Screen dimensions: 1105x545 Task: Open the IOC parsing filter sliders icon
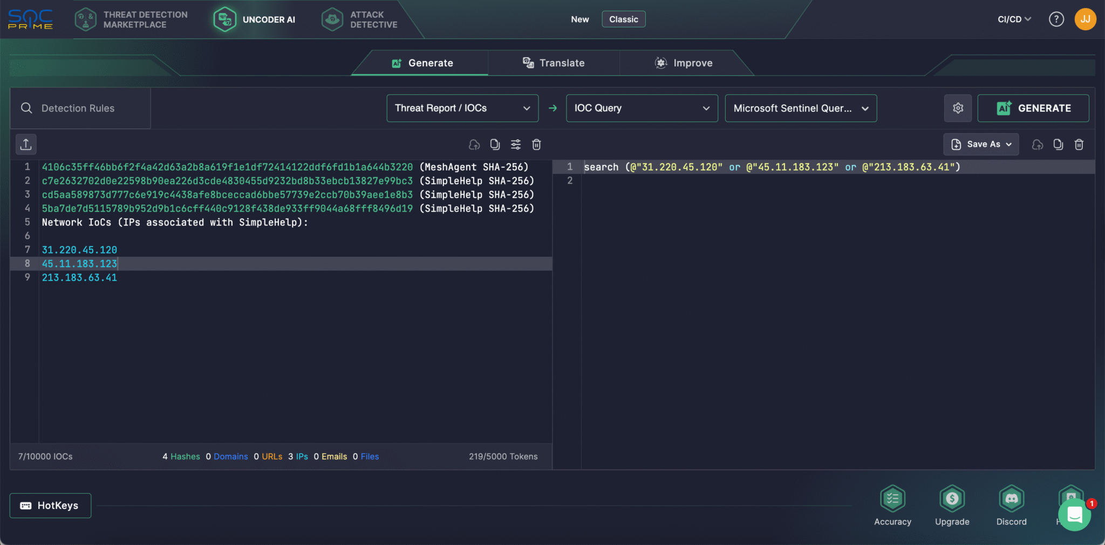pos(515,144)
